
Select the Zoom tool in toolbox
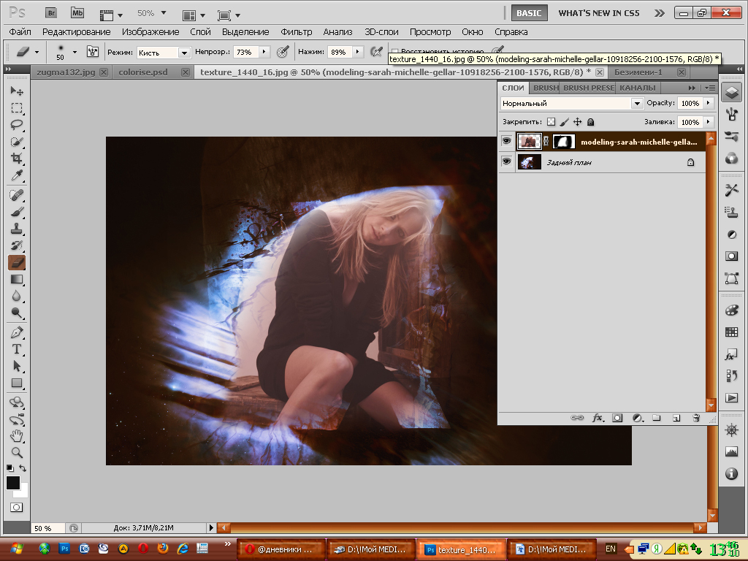coord(17,452)
